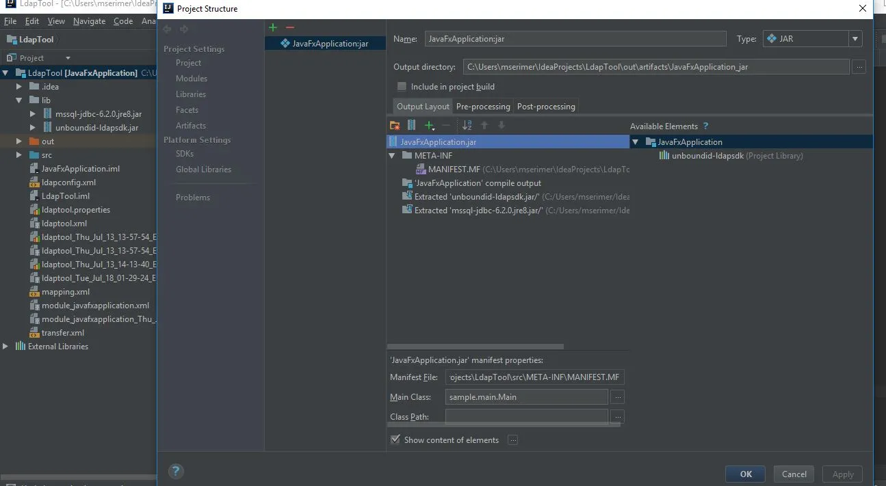Viewport: 886px width, 486px height.
Task: Click the IntelliJ logo in Project Structure title
Action: (168, 8)
